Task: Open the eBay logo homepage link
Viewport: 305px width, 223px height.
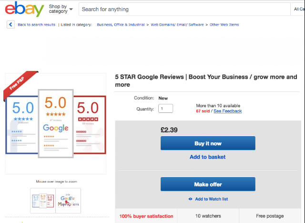Action: pyautogui.click(x=24, y=9)
